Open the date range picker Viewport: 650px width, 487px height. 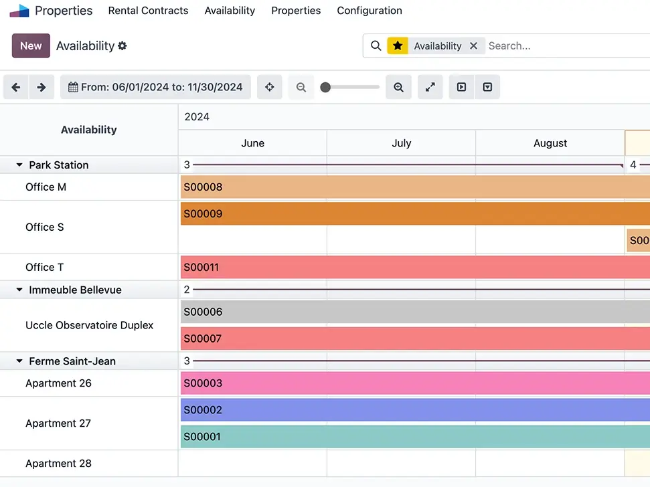point(155,87)
